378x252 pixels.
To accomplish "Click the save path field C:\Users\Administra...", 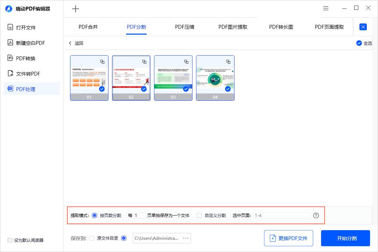I will coord(162,238).
